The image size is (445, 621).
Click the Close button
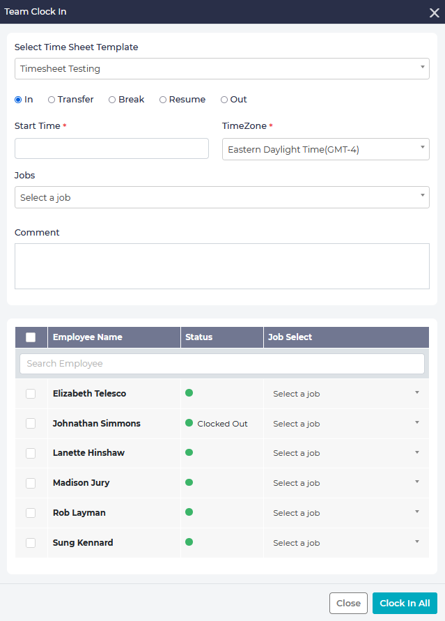coord(348,603)
